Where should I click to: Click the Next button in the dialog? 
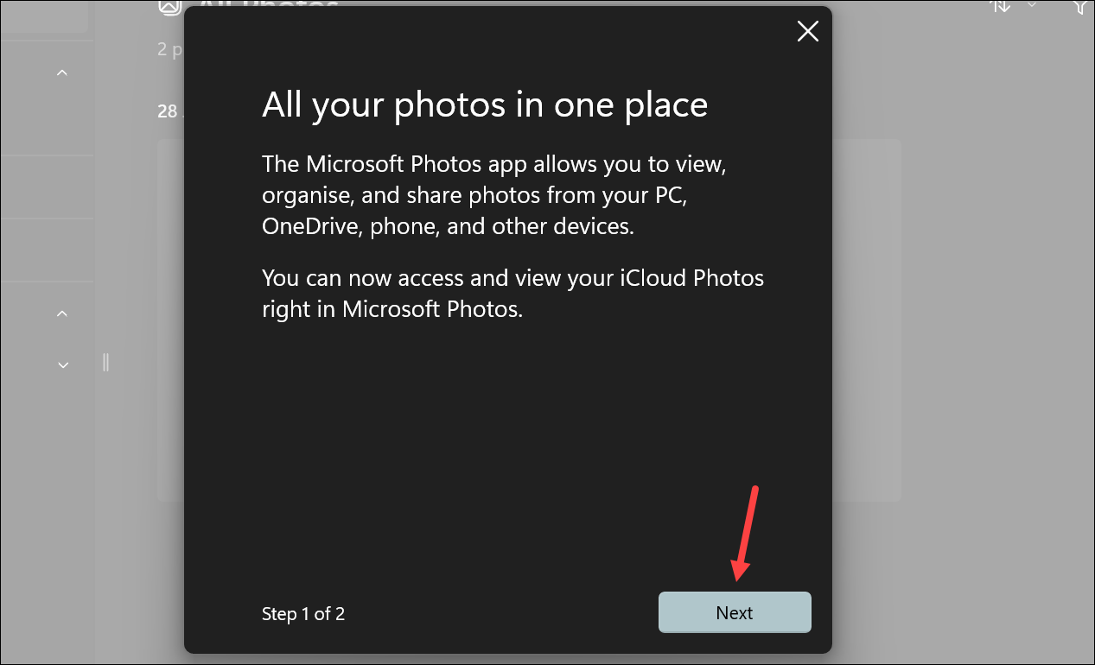click(x=735, y=612)
